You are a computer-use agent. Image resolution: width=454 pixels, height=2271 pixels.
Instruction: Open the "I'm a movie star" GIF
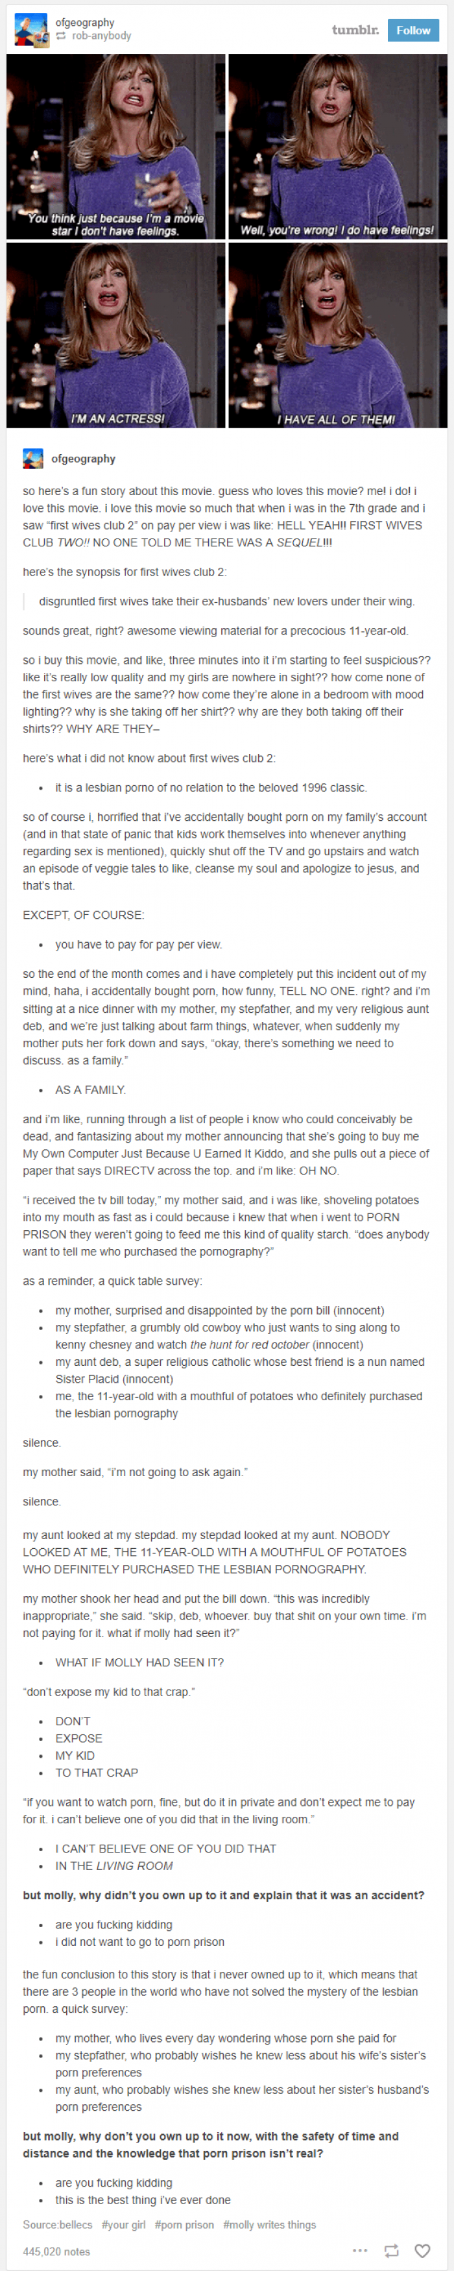tap(115, 147)
